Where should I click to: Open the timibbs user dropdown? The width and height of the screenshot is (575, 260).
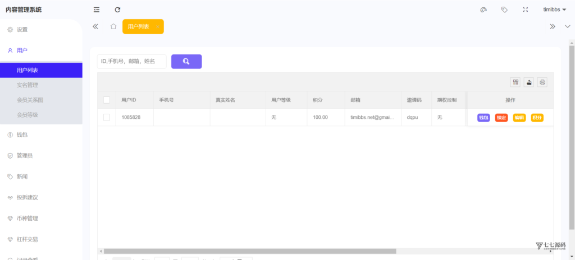coord(554,10)
